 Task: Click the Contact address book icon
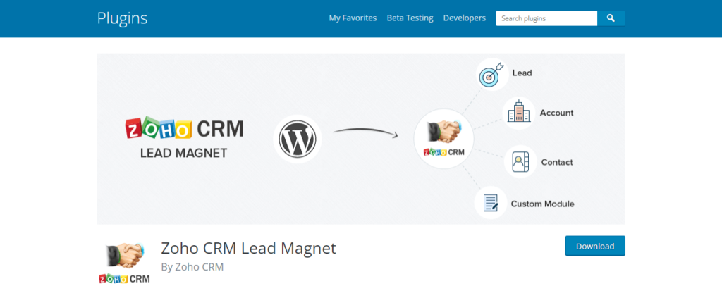pyautogui.click(x=520, y=161)
